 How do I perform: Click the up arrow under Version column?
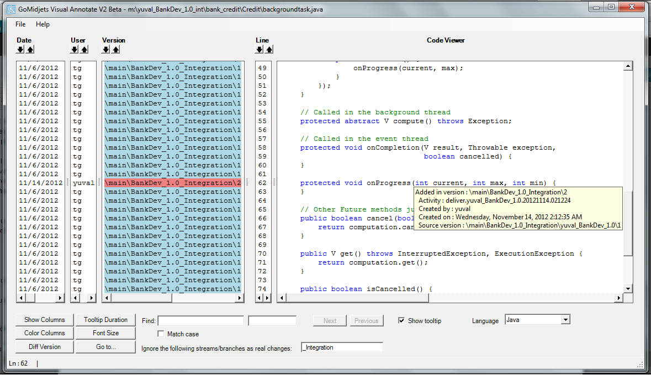(x=115, y=50)
